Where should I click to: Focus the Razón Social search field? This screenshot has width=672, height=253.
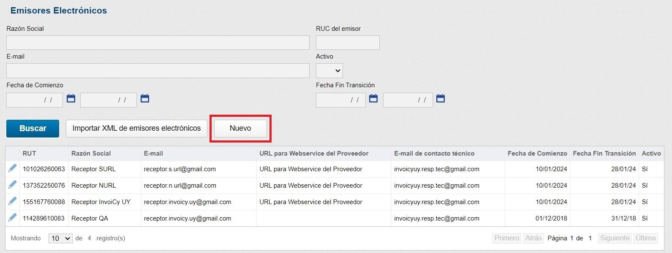pyautogui.click(x=158, y=43)
